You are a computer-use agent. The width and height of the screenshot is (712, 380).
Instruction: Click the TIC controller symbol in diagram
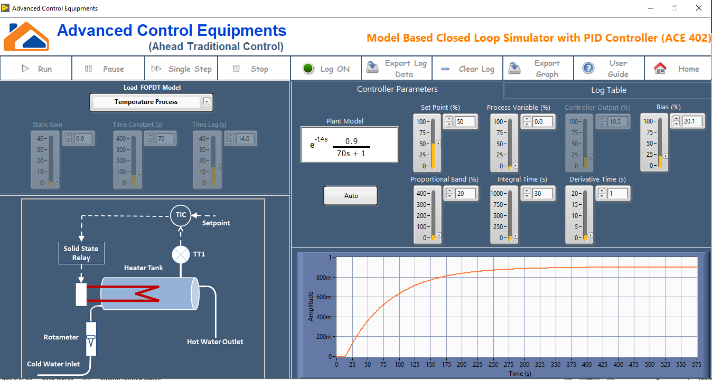coord(181,214)
